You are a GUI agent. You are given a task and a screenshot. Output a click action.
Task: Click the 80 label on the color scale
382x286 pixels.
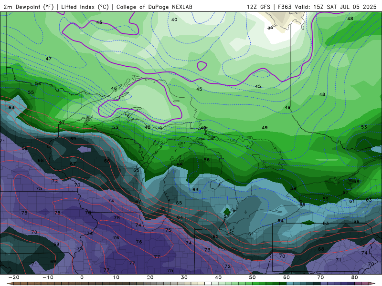click(x=355, y=277)
